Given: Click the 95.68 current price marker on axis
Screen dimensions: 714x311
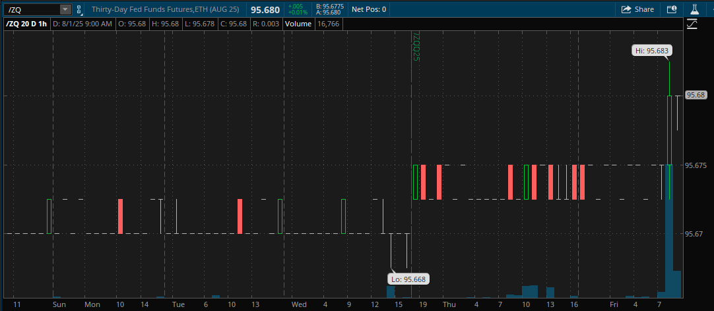Looking at the screenshot, I should click(696, 96).
